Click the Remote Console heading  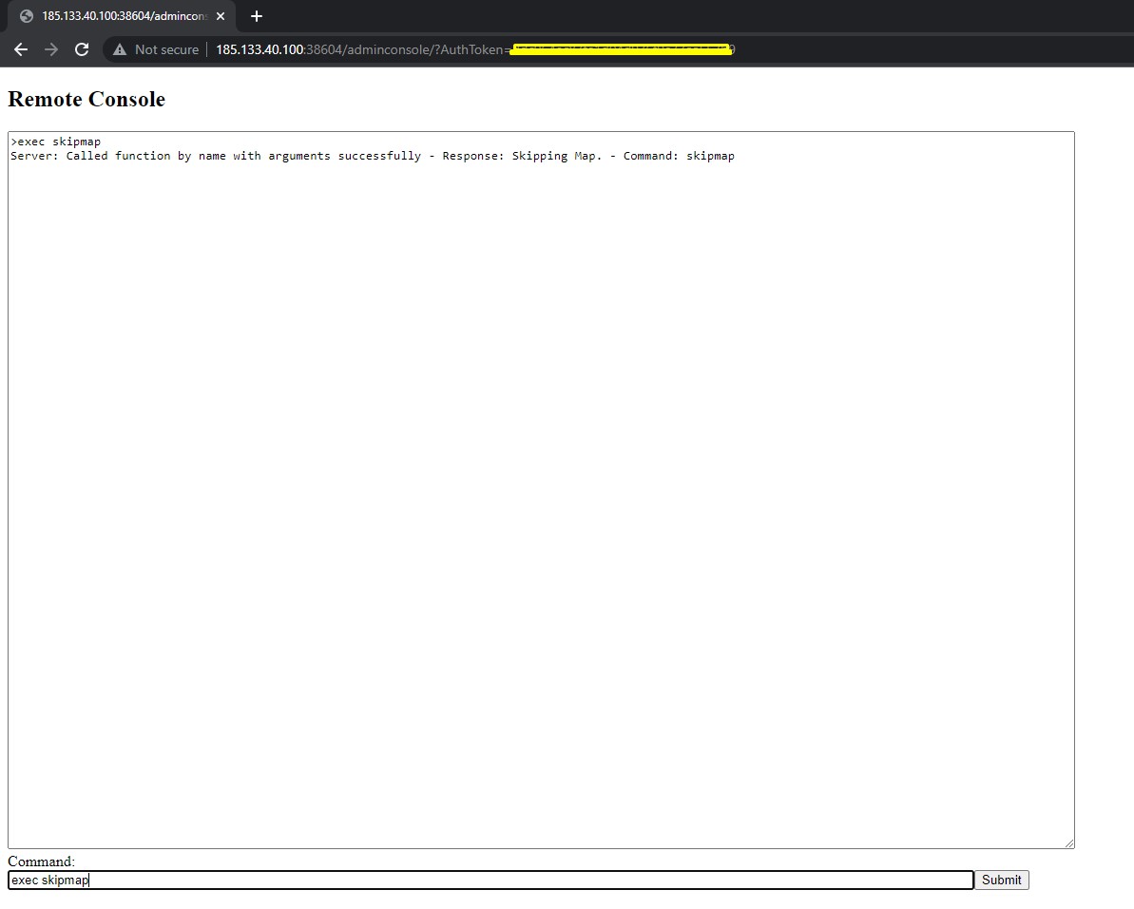coord(86,100)
